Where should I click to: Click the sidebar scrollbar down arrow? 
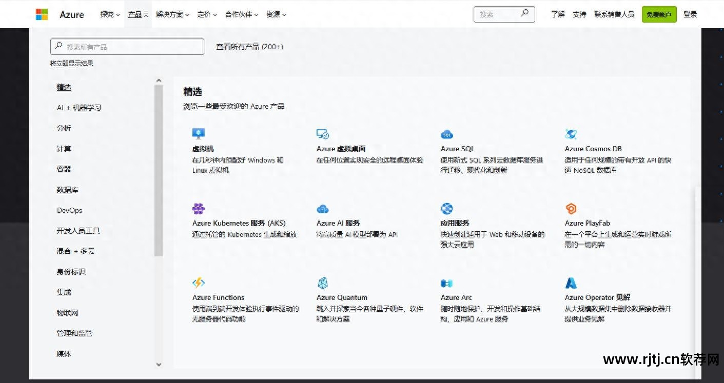pos(159,365)
